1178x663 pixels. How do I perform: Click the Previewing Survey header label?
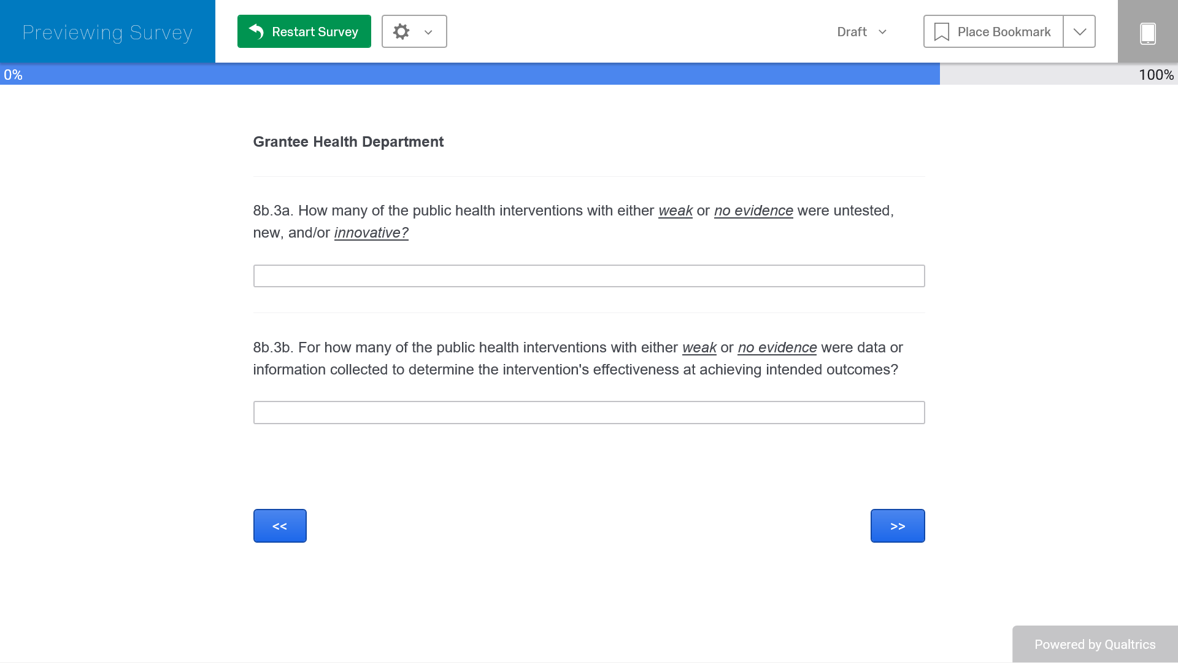[x=107, y=32]
